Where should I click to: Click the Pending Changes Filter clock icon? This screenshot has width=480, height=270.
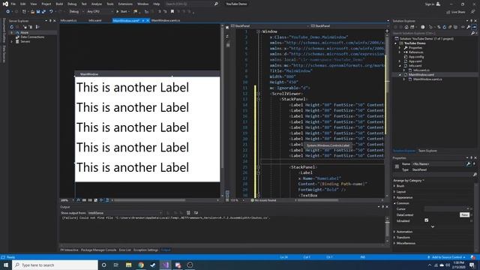click(423, 27)
